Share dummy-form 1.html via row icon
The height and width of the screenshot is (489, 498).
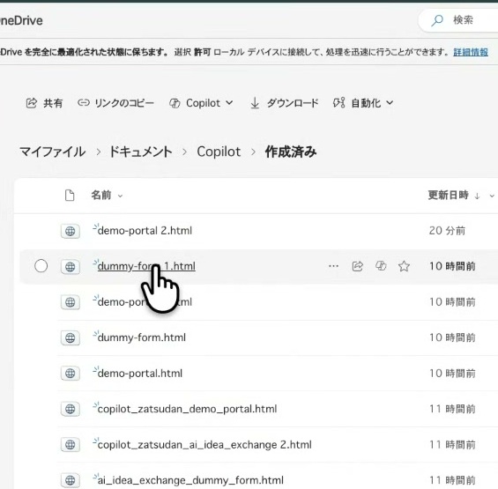tap(357, 266)
